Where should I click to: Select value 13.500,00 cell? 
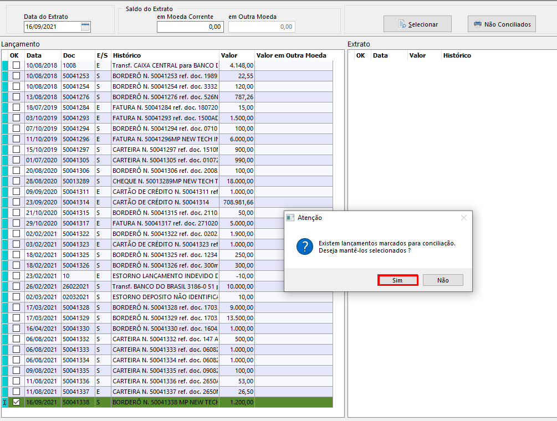[237, 318]
